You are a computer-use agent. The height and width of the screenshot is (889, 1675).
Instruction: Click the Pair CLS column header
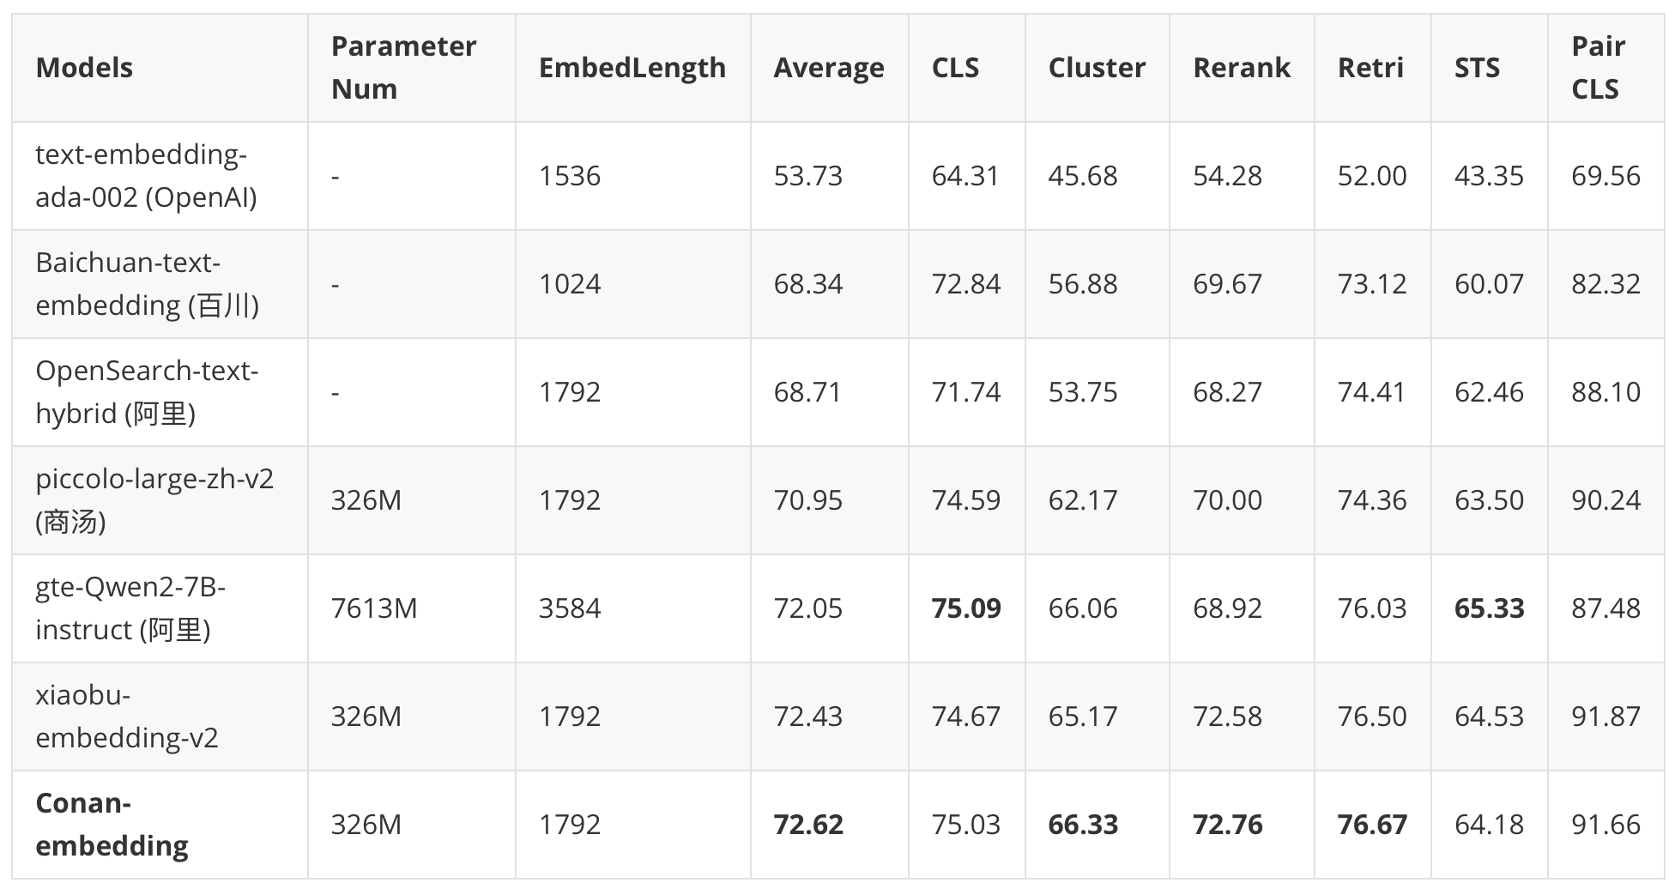click(1598, 68)
